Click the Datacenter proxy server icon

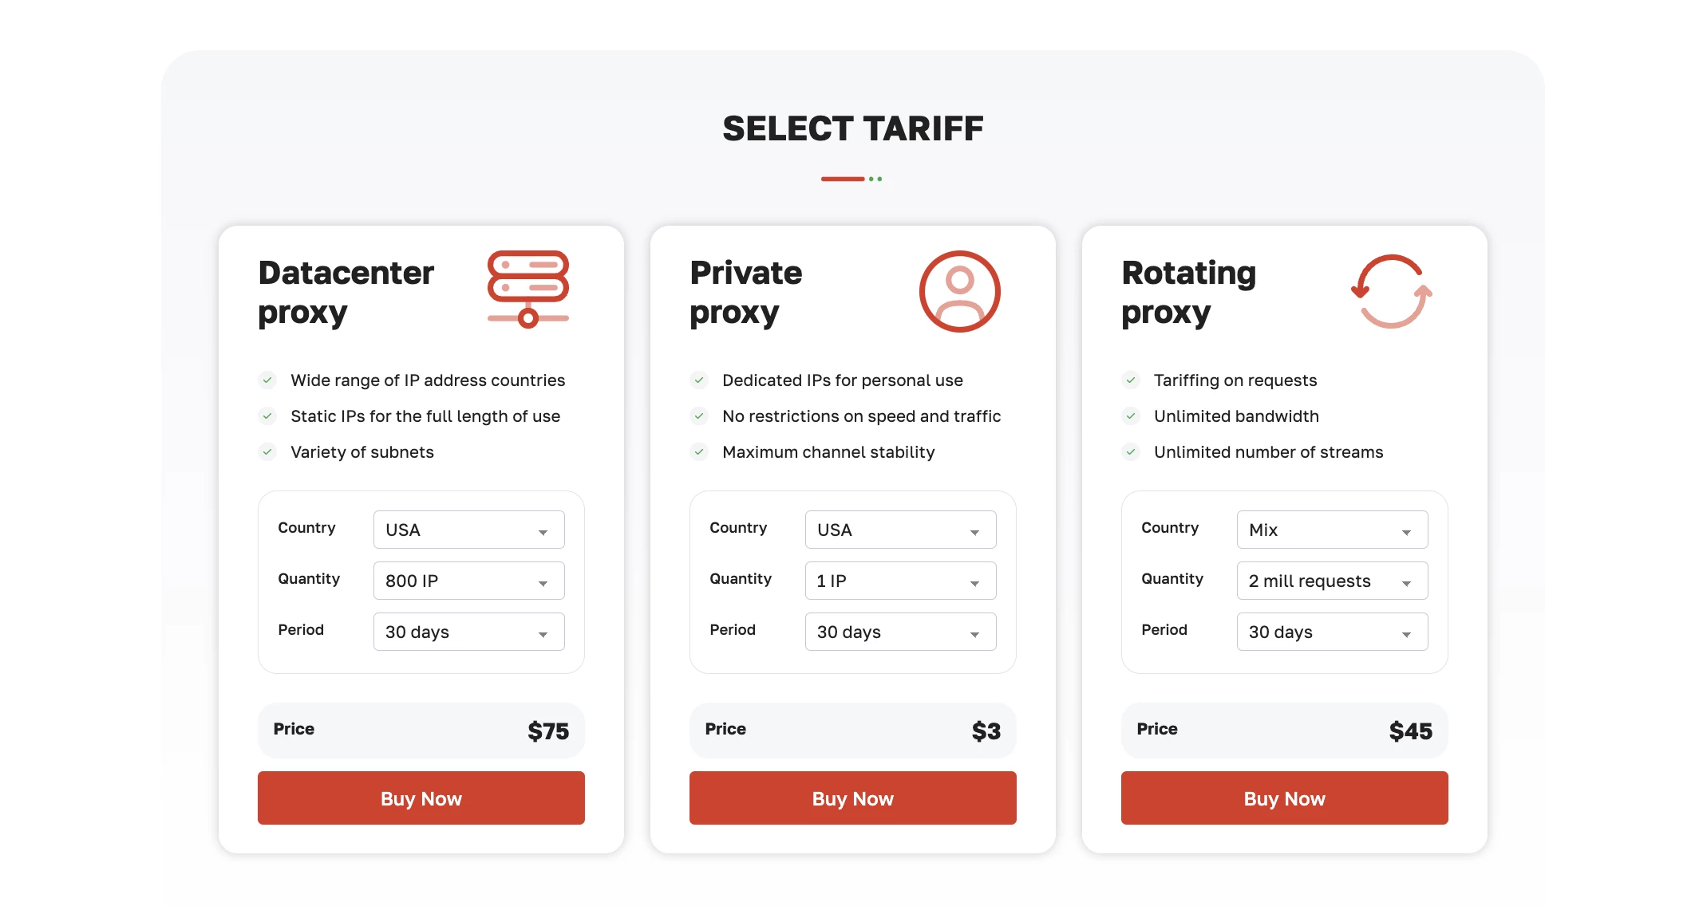click(x=527, y=289)
